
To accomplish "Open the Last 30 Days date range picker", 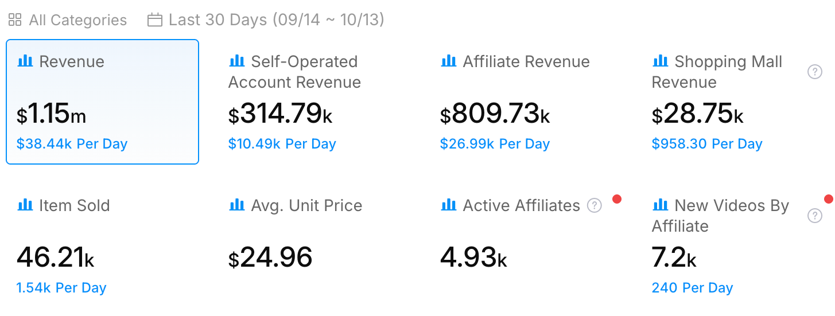I will 266,20.
